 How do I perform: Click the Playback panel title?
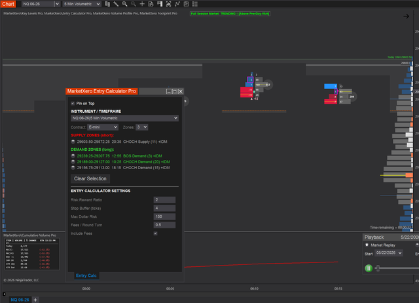point(374,237)
